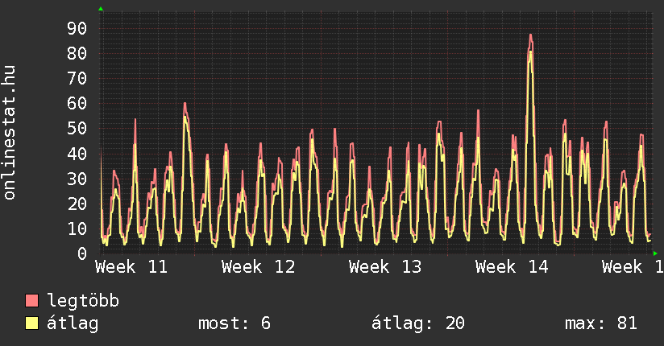Click the Week 13 axis label
Screen dimensions: 664x346
[385, 266]
